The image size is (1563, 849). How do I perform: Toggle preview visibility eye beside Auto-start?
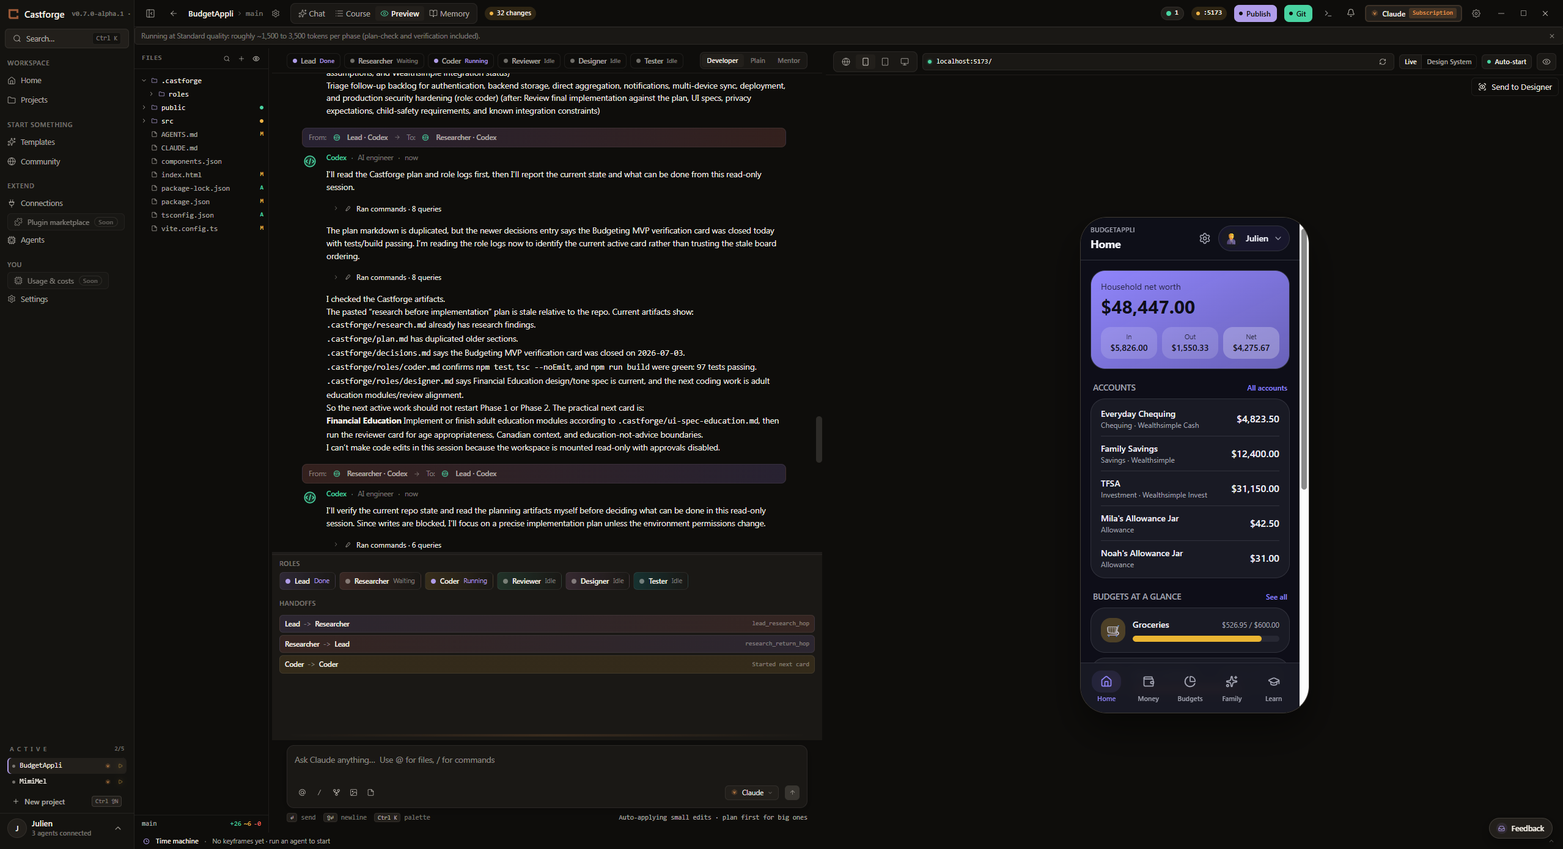pos(1546,62)
